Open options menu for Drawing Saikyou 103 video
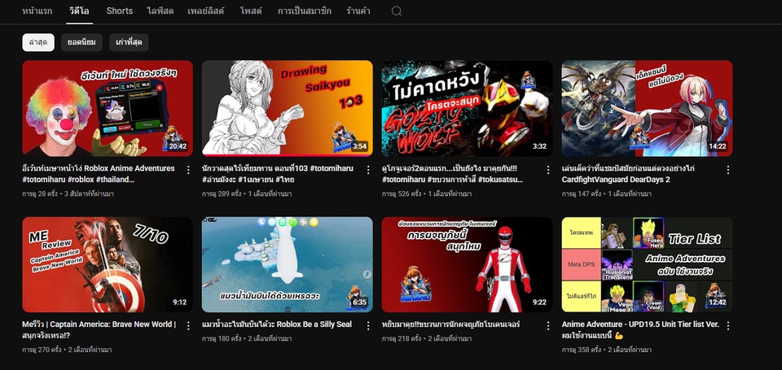Image resolution: width=782 pixels, height=370 pixels. tap(368, 170)
